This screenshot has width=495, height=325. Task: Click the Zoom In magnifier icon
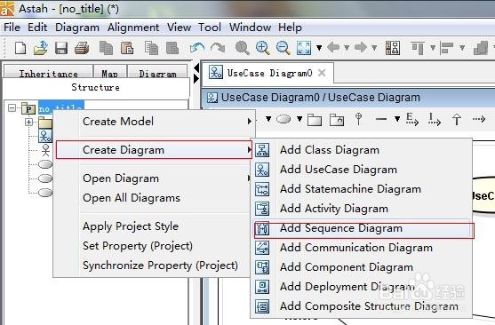click(x=263, y=48)
